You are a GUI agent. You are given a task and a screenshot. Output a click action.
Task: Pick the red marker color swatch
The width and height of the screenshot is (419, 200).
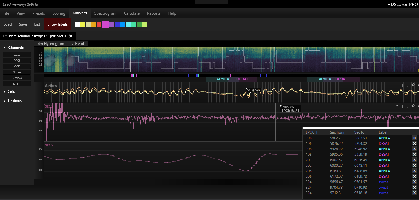[99, 24]
